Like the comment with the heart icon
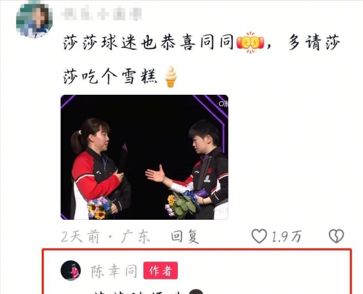This screenshot has height=294, width=363. 259,236
